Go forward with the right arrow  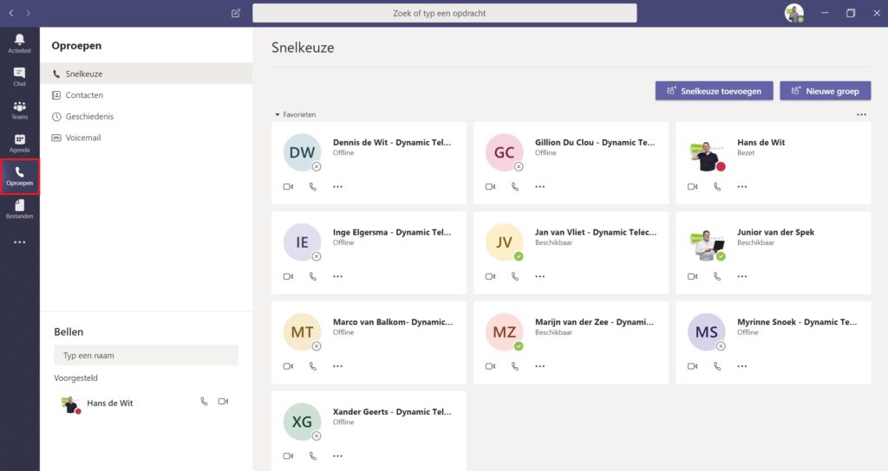(28, 13)
